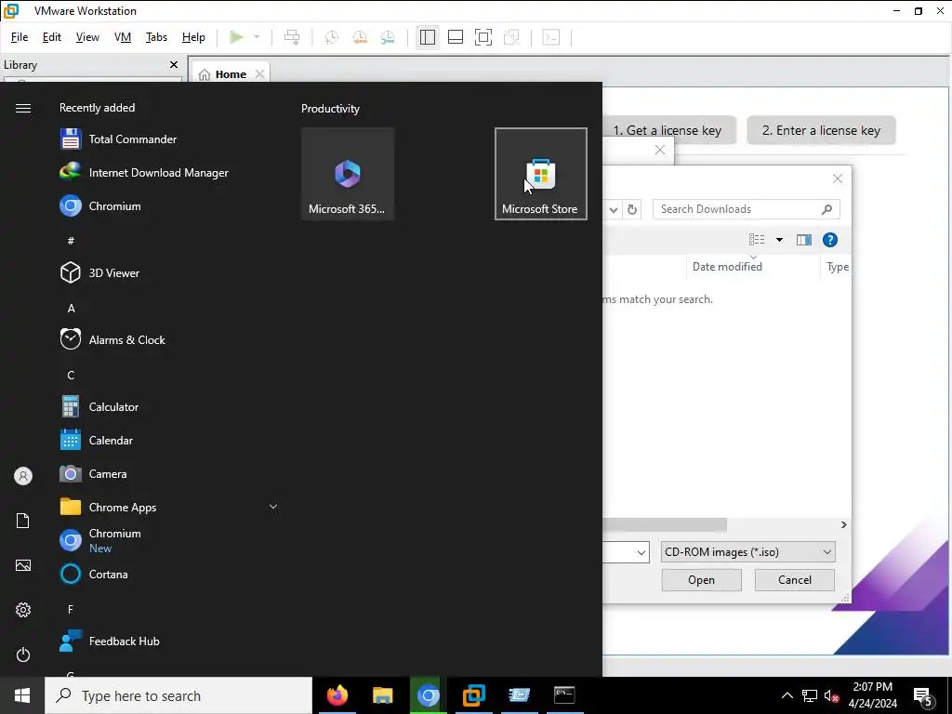The width and height of the screenshot is (952, 714).
Task: Refresh the file dialog location
Action: [632, 209]
